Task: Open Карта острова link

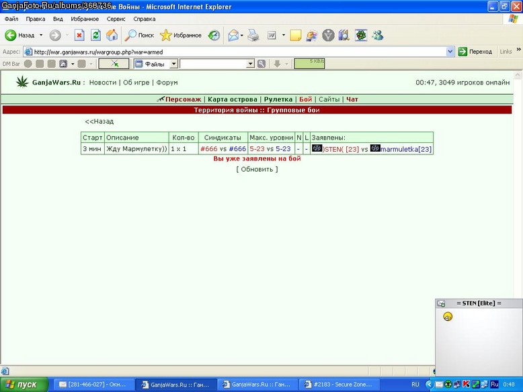Action: [x=233, y=99]
